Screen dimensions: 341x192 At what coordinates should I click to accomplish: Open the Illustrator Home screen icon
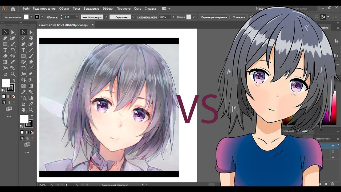pos(13,9)
